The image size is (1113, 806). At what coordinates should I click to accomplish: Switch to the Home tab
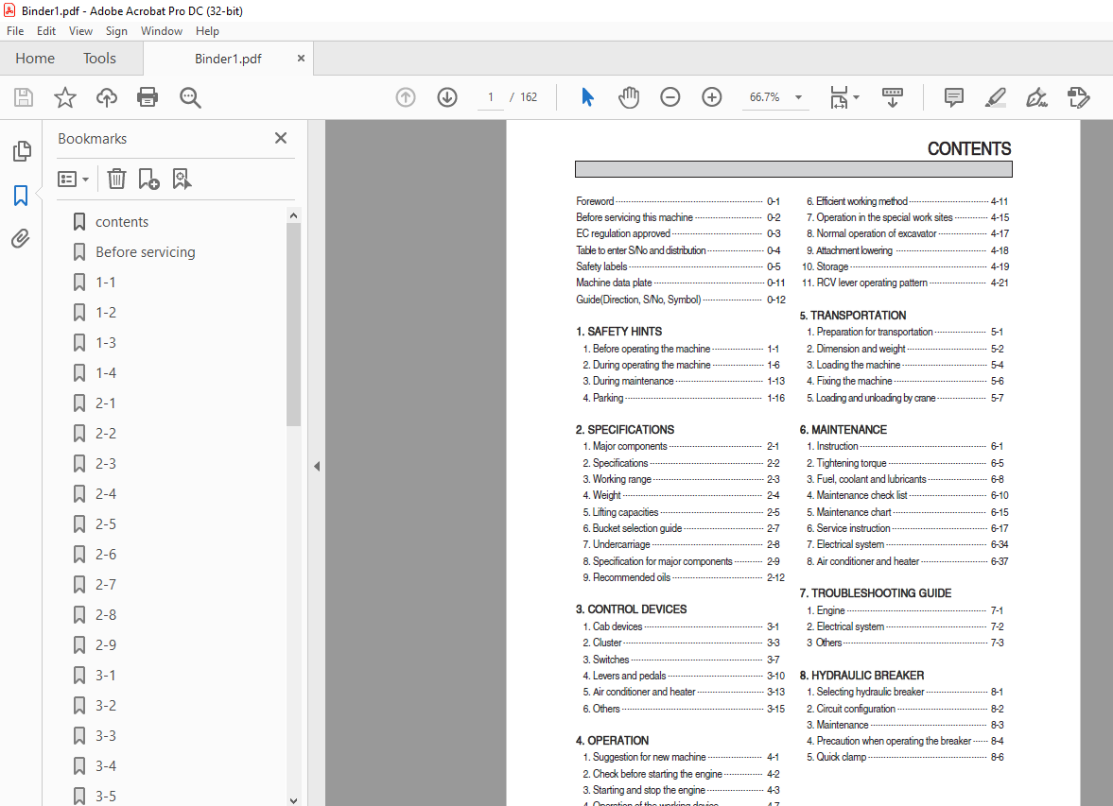coord(35,59)
